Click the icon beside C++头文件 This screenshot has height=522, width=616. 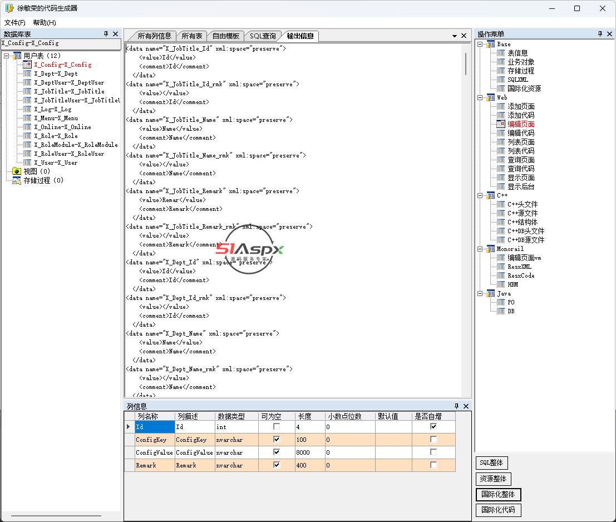coord(501,204)
